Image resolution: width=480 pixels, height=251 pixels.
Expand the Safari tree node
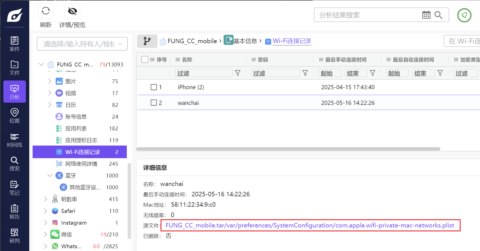(45, 211)
